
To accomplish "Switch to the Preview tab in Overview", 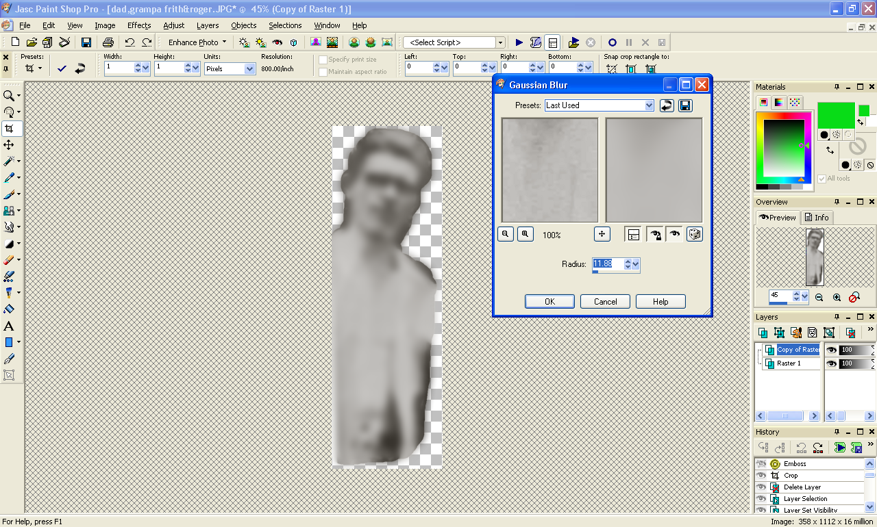I will tap(778, 218).
